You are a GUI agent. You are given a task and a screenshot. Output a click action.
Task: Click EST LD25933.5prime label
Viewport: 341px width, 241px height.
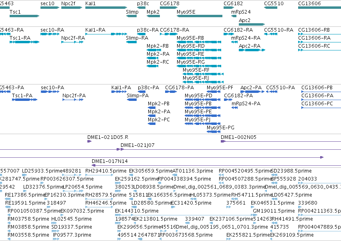pyautogui.click(x=42, y=171)
